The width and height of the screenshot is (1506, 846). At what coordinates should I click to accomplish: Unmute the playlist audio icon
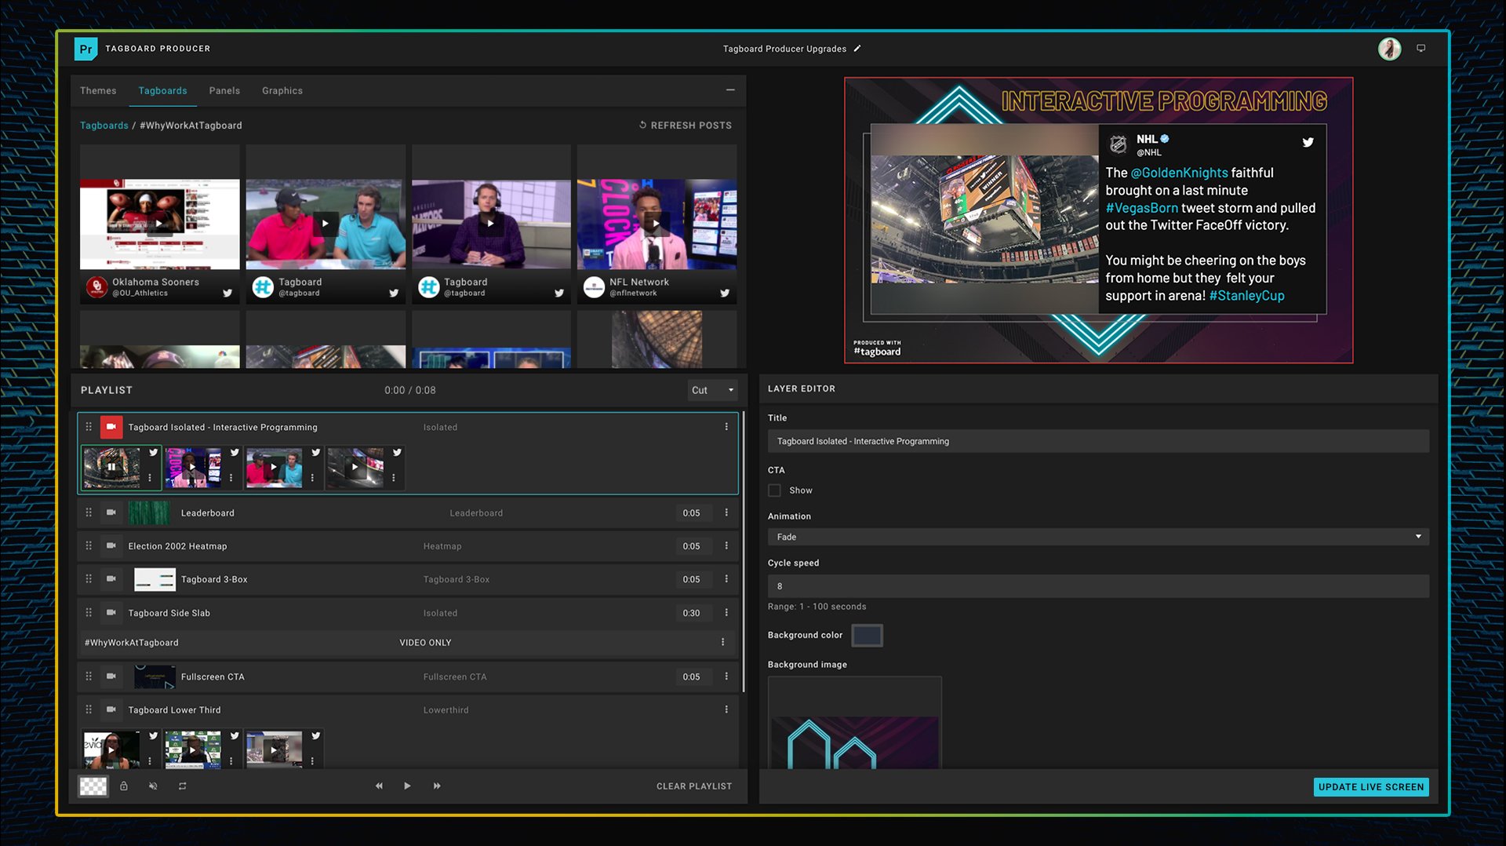153,786
